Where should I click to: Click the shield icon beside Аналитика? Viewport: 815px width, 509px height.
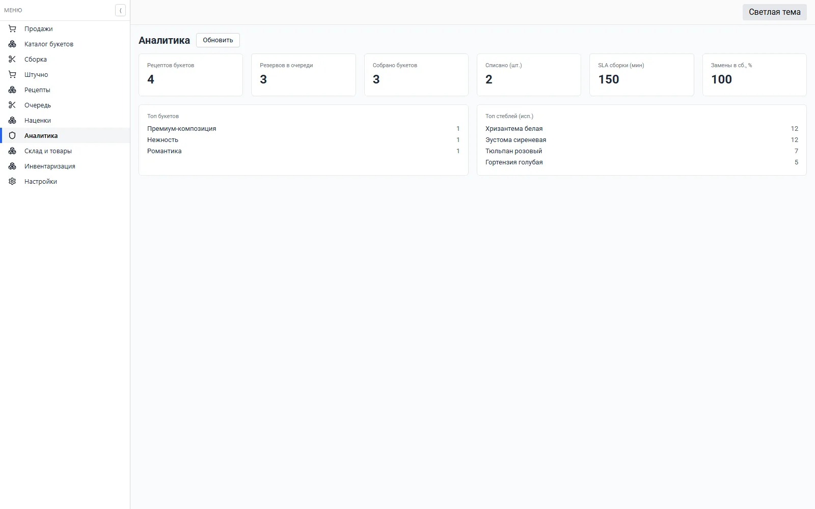point(12,135)
